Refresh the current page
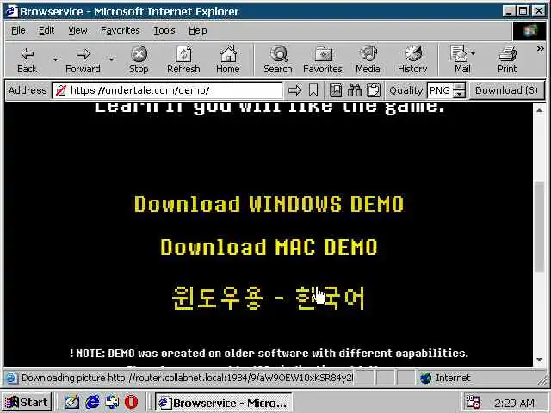Screen dimensions: 551x413 (183, 59)
